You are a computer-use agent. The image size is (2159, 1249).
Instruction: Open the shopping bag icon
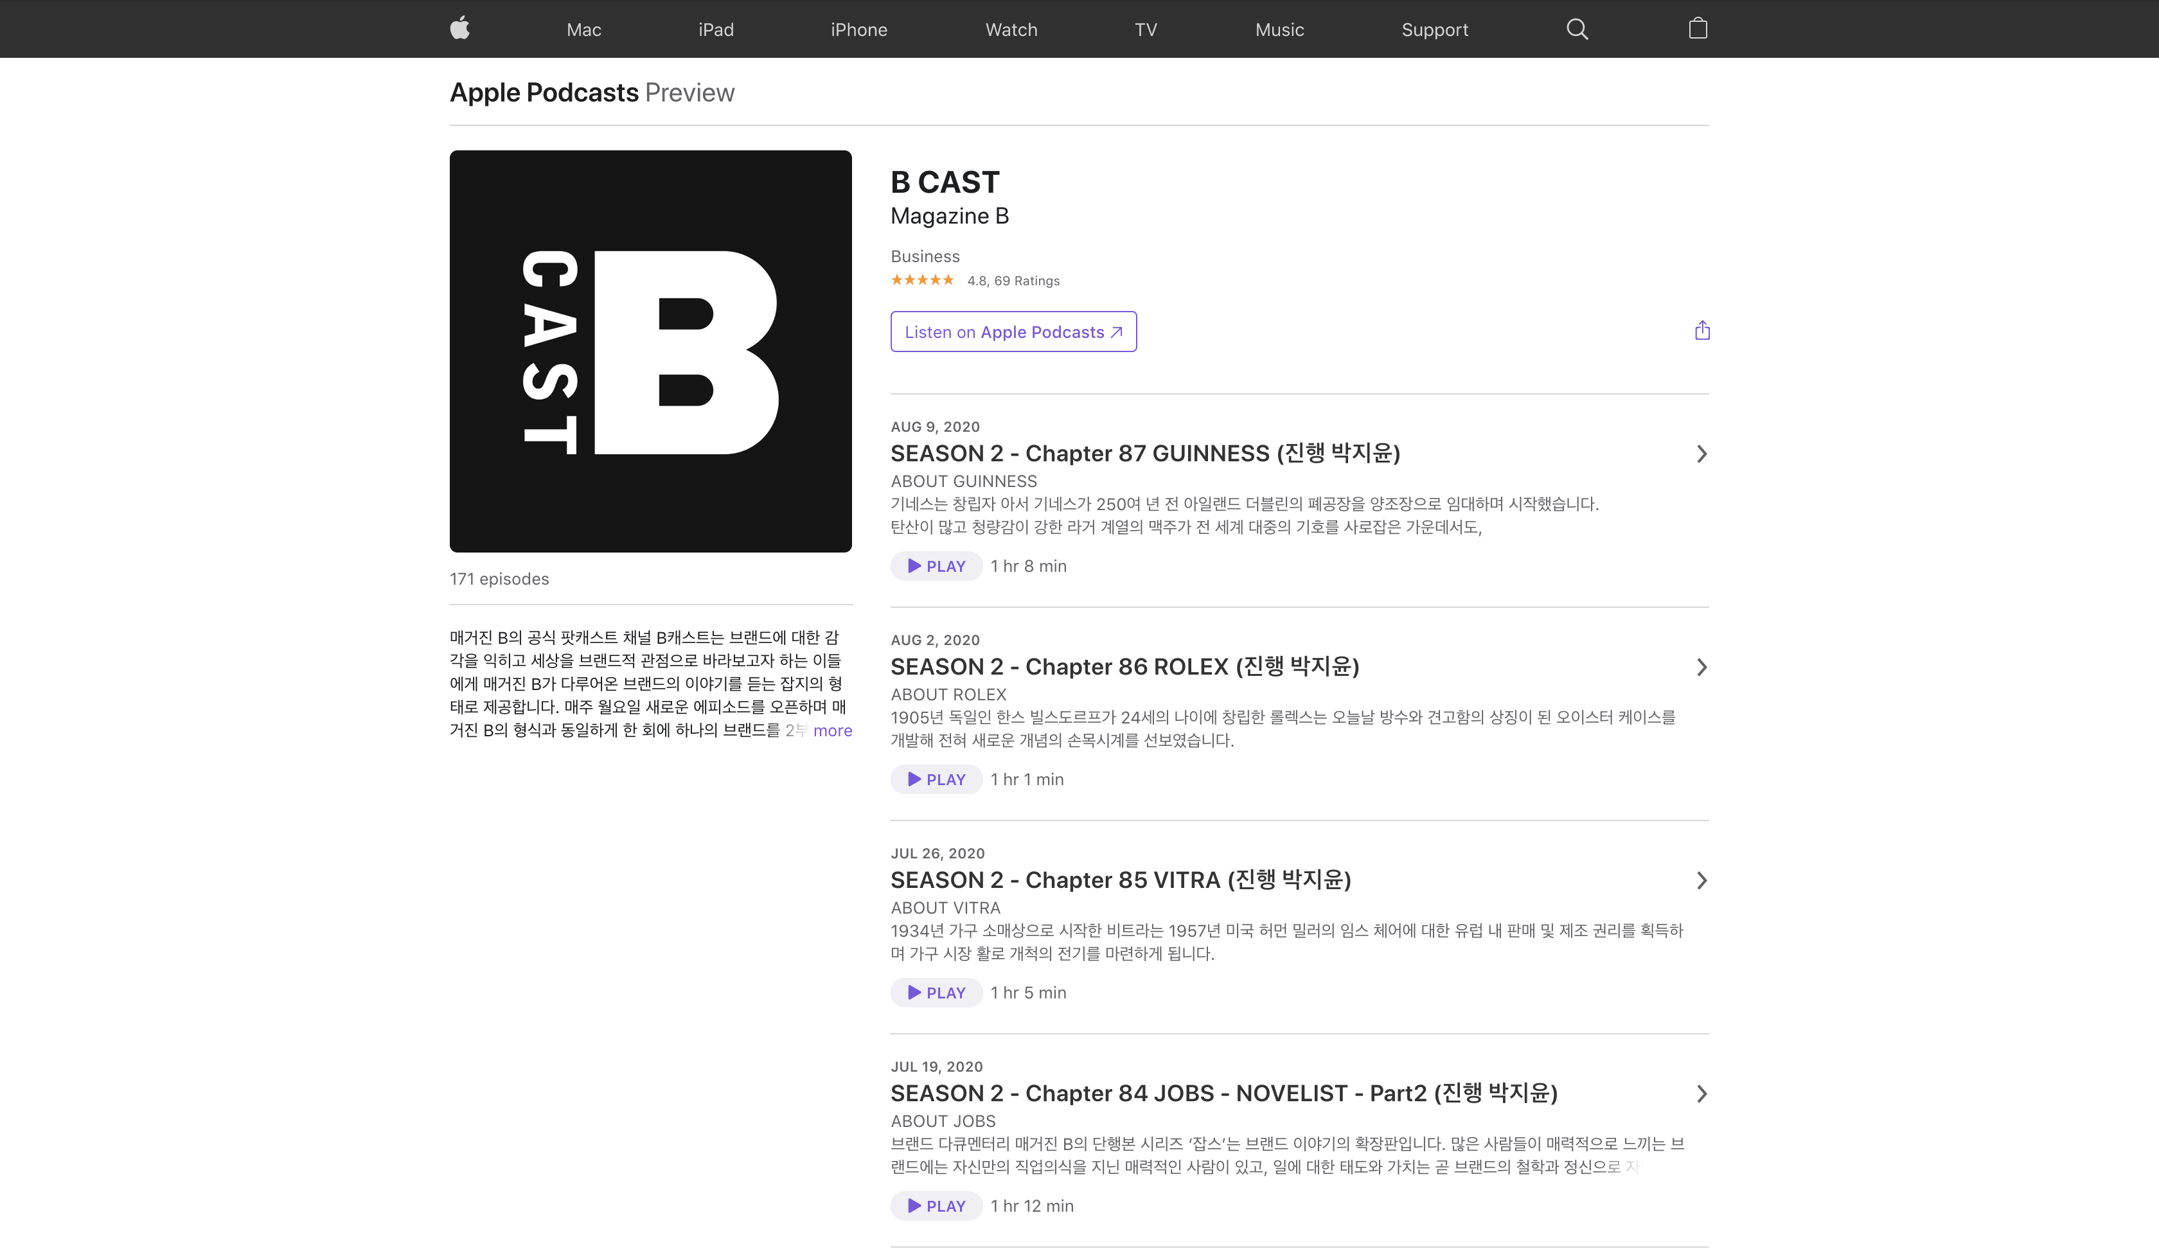point(1697,28)
